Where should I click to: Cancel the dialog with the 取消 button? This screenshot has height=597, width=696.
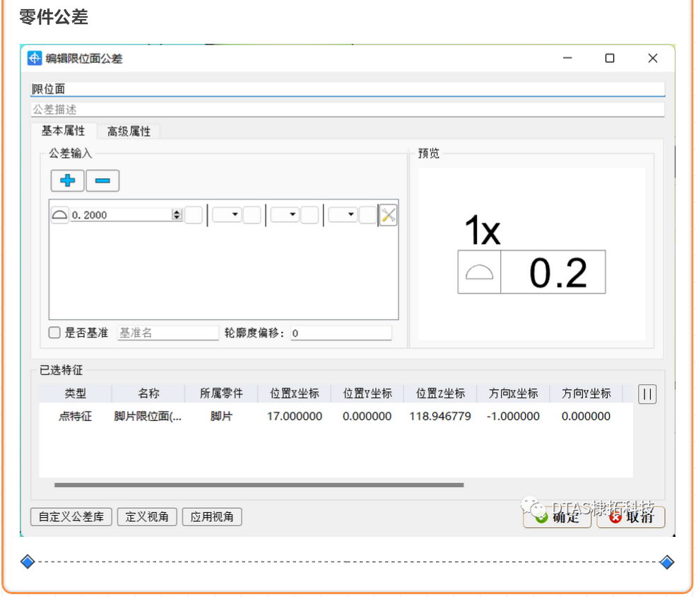click(x=630, y=517)
